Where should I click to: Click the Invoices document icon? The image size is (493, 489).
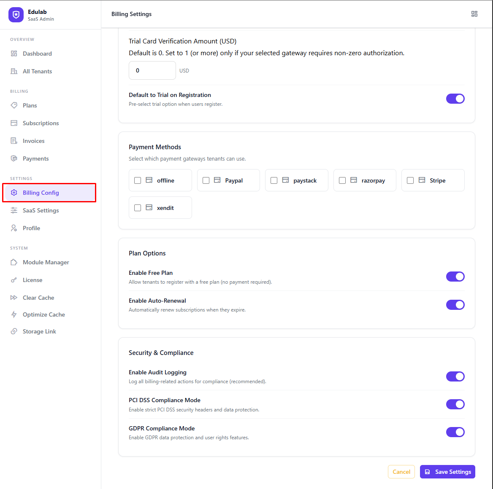pos(14,141)
